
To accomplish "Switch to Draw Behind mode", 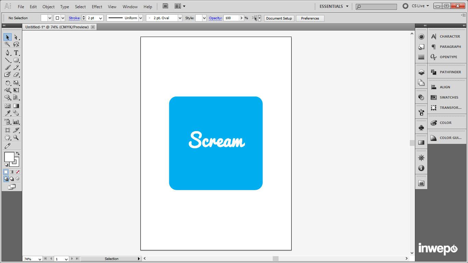I will (x=12, y=179).
